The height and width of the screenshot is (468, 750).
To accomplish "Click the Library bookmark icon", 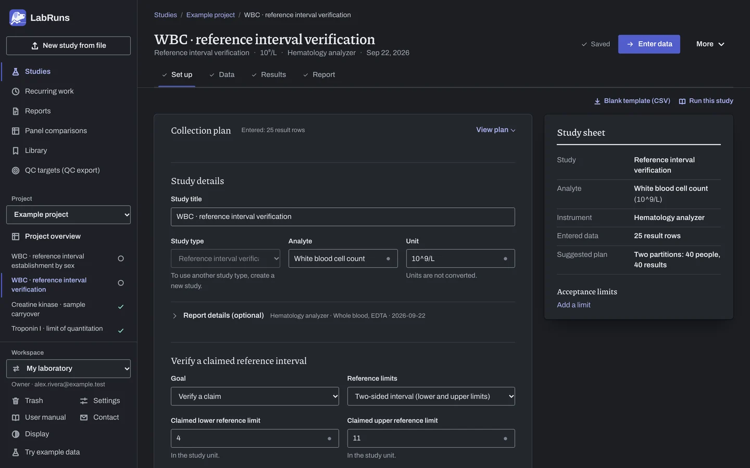I will point(16,151).
